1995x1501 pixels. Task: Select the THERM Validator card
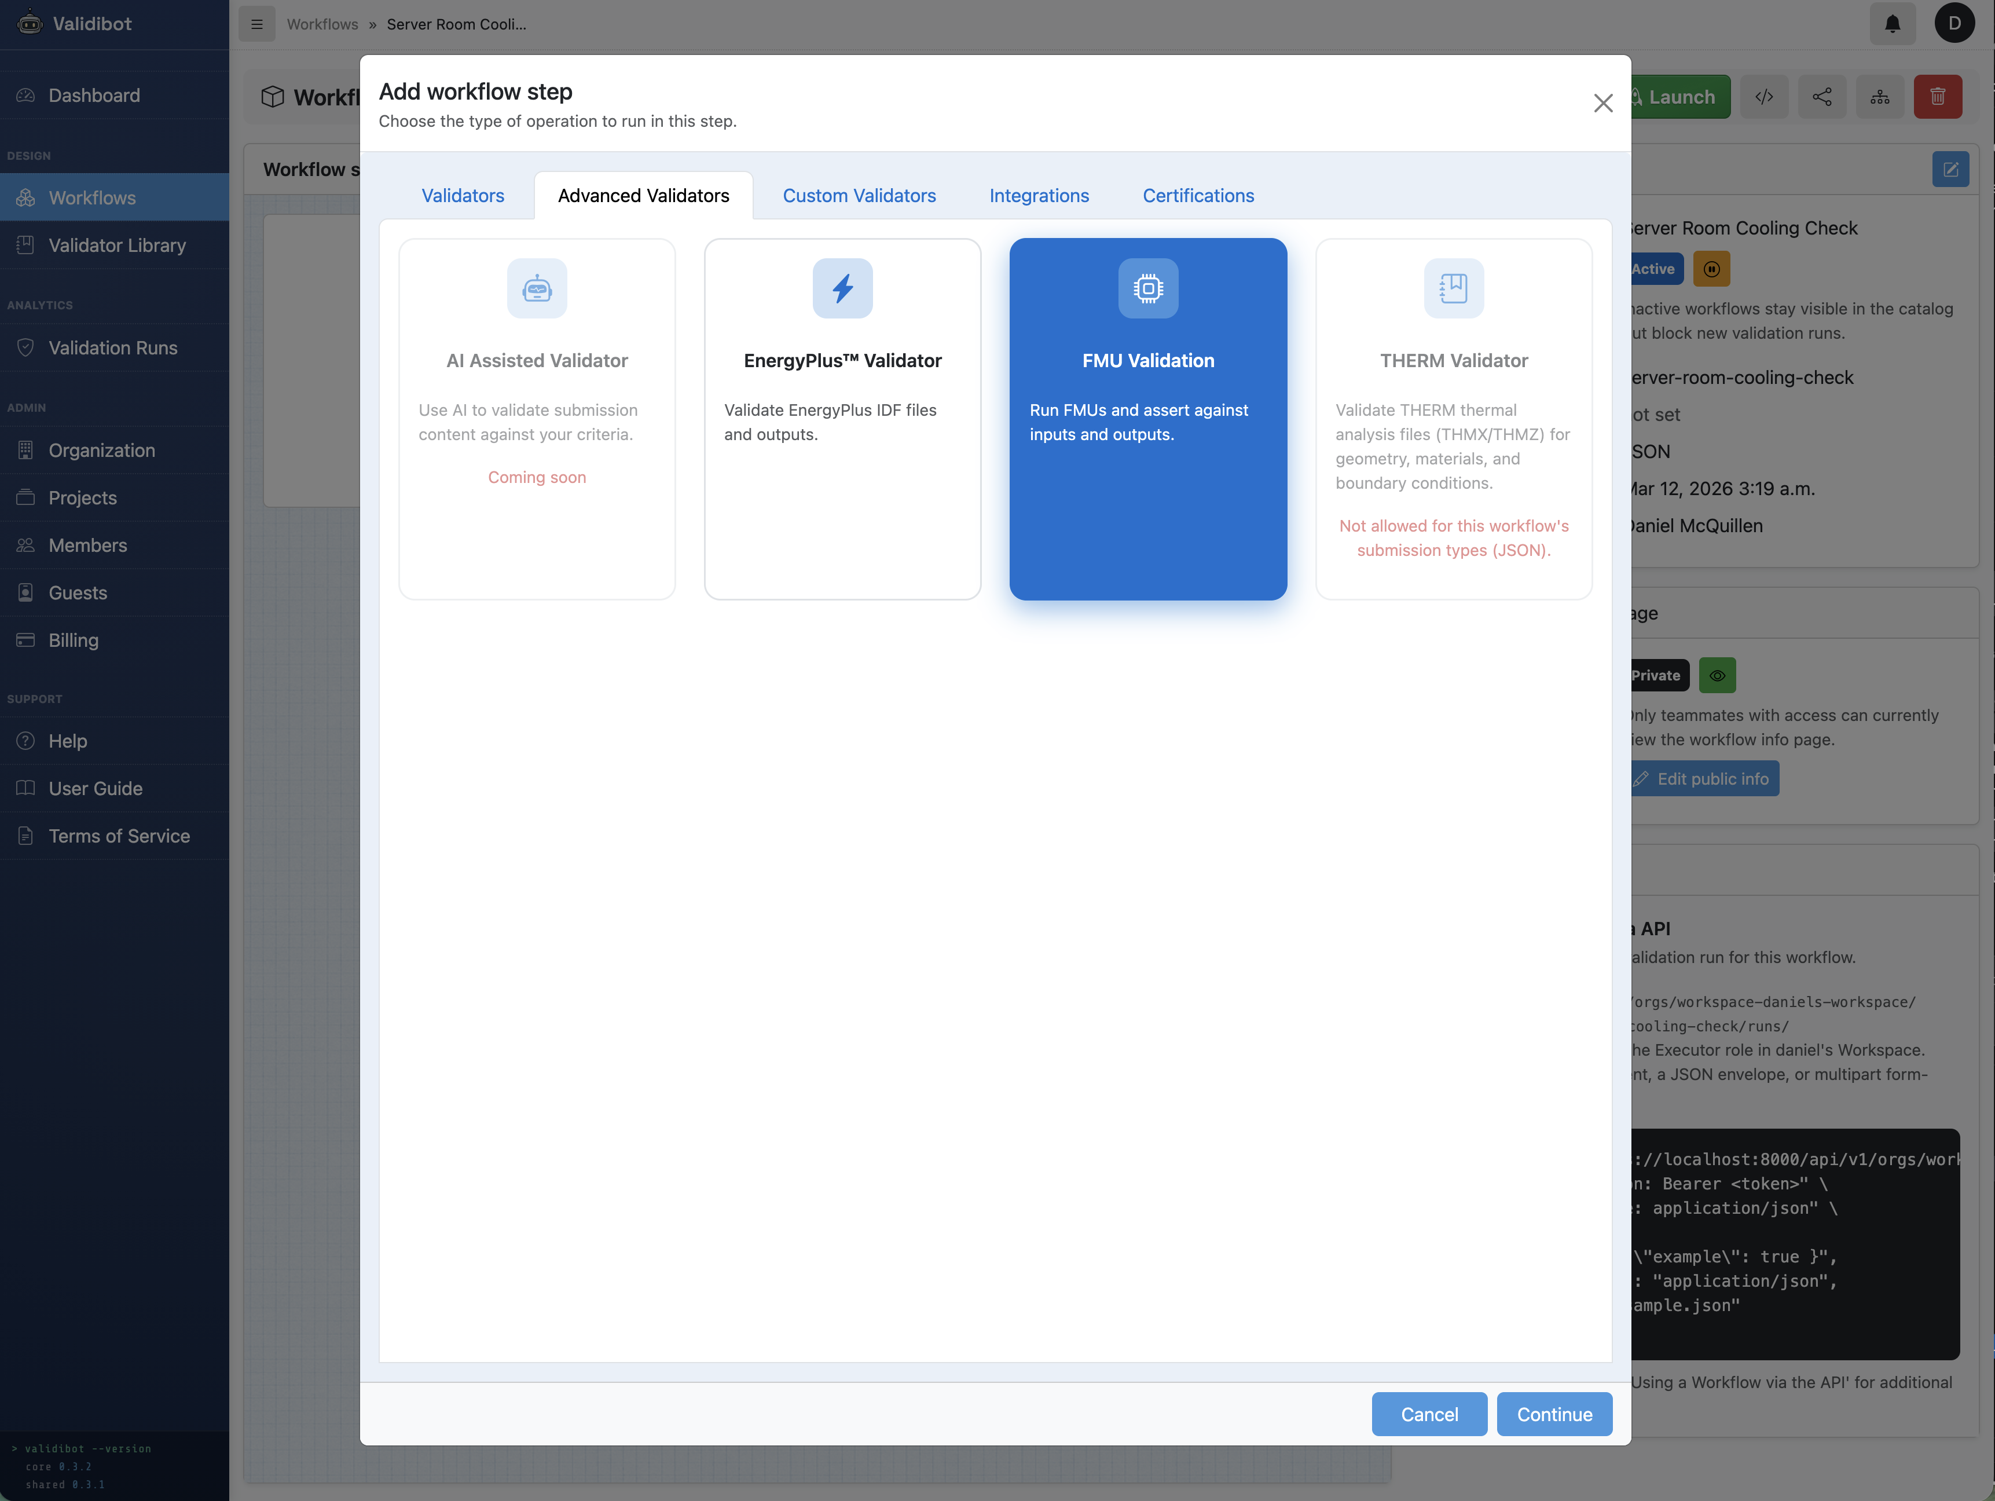pyautogui.click(x=1454, y=419)
